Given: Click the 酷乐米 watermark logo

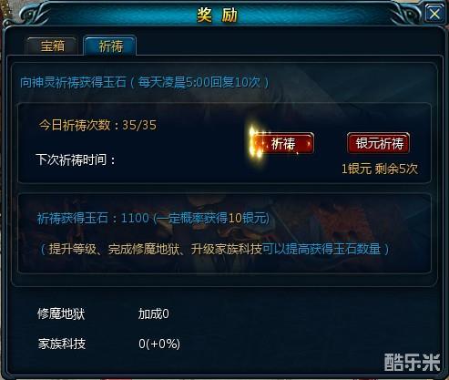Looking at the screenshot, I should click(x=412, y=362).
